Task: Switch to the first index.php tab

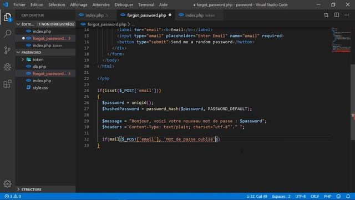Action: pyautogui.click(x=96, y=15)
